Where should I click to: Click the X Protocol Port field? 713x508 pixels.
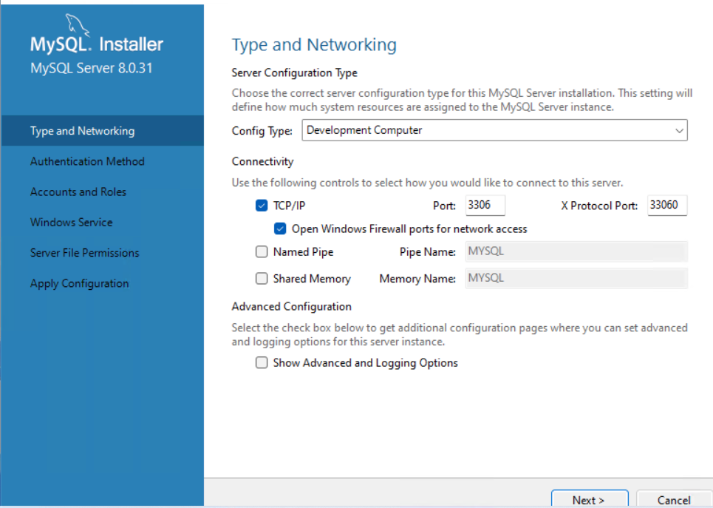[666, 206]
